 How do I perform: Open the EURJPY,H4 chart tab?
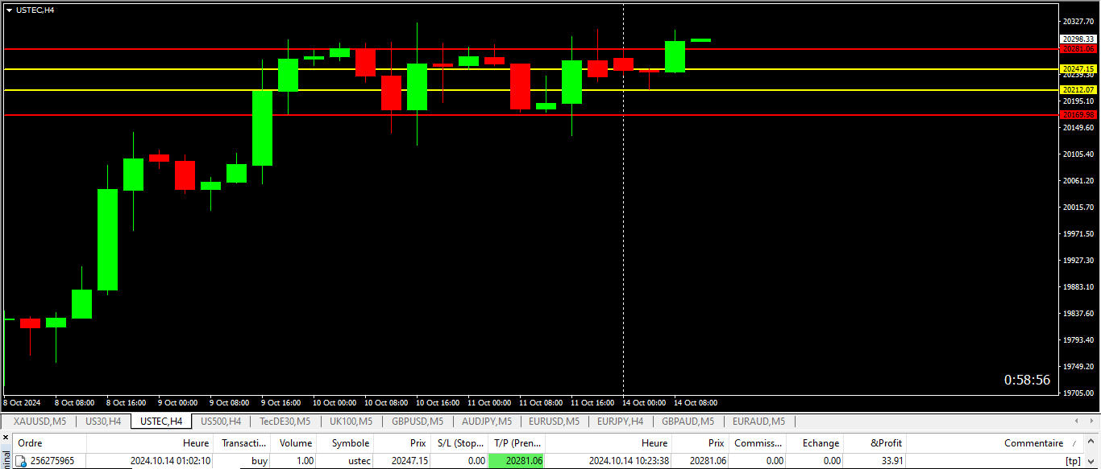point(620,421)
